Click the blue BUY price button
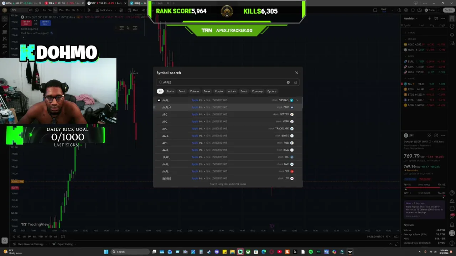This screenshot has width=456, height=256. 46,23
